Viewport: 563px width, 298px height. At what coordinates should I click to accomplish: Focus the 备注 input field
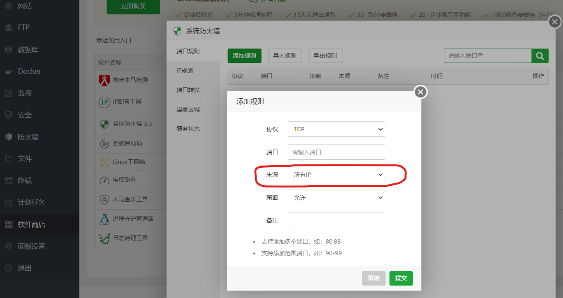point(337,220)
